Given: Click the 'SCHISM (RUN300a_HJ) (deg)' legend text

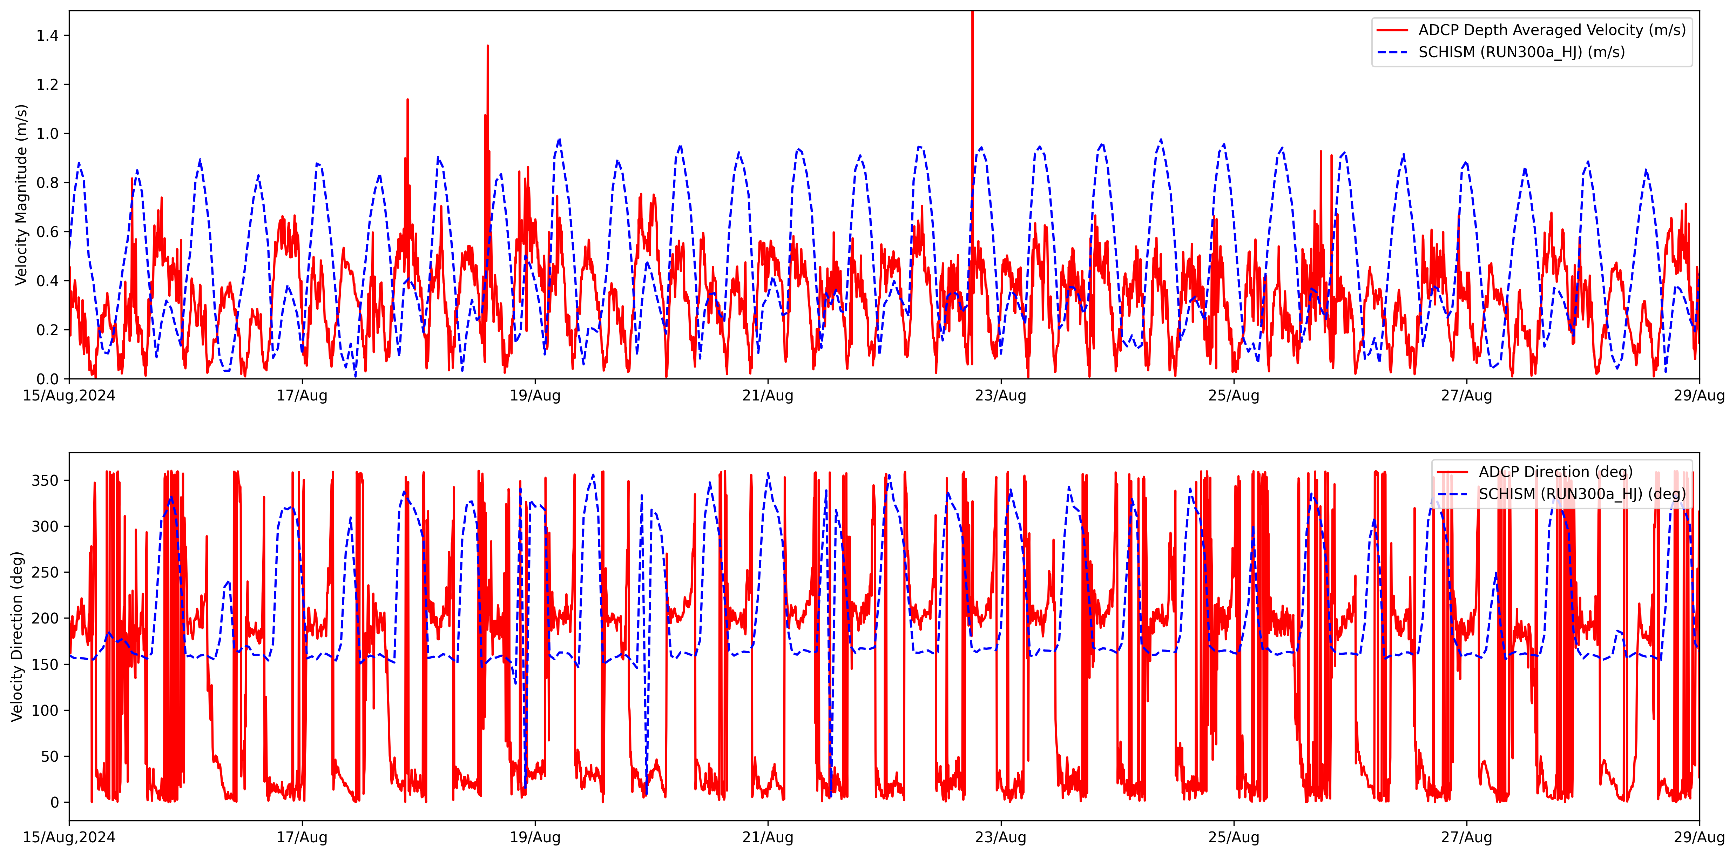Looking at the screenshot, I should pos(1582,494).
